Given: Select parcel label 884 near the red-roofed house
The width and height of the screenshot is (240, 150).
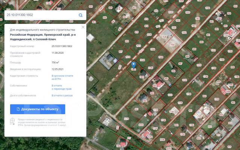Looking at the screenshot, I should click(154, 86).
